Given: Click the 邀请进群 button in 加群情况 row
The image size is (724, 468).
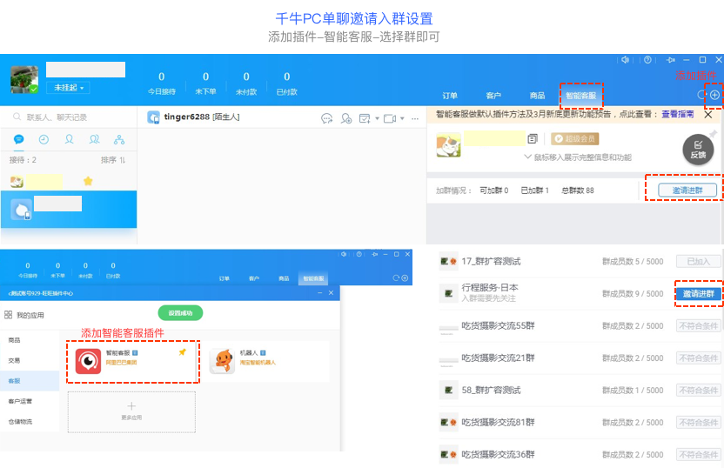Looking at the screenshot, I should 687,191.
